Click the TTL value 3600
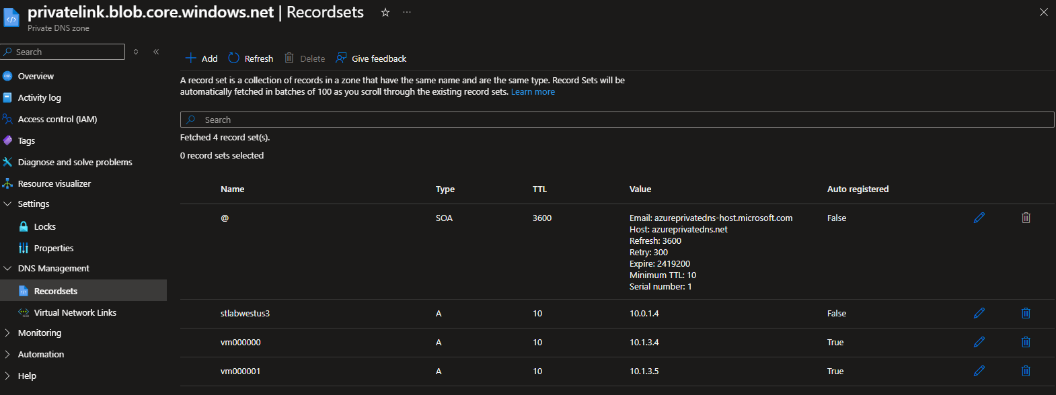The height and width of the screenshot is (395, 1056). [542, 218]
